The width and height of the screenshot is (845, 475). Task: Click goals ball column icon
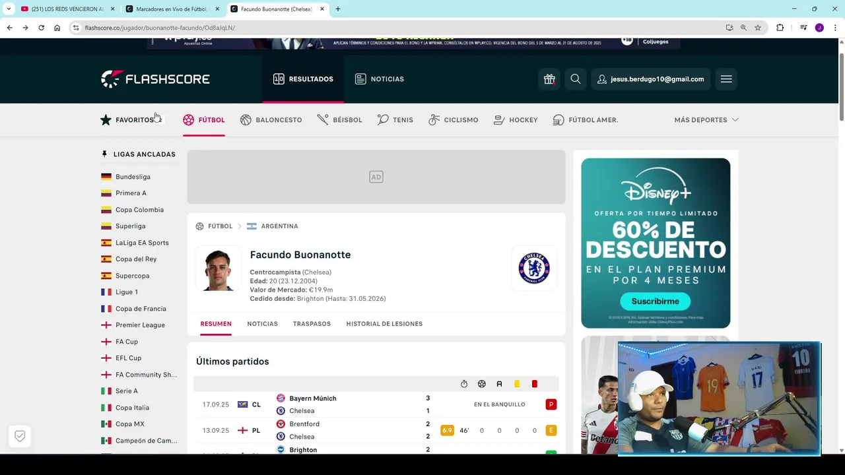click(x=482, y=384)
